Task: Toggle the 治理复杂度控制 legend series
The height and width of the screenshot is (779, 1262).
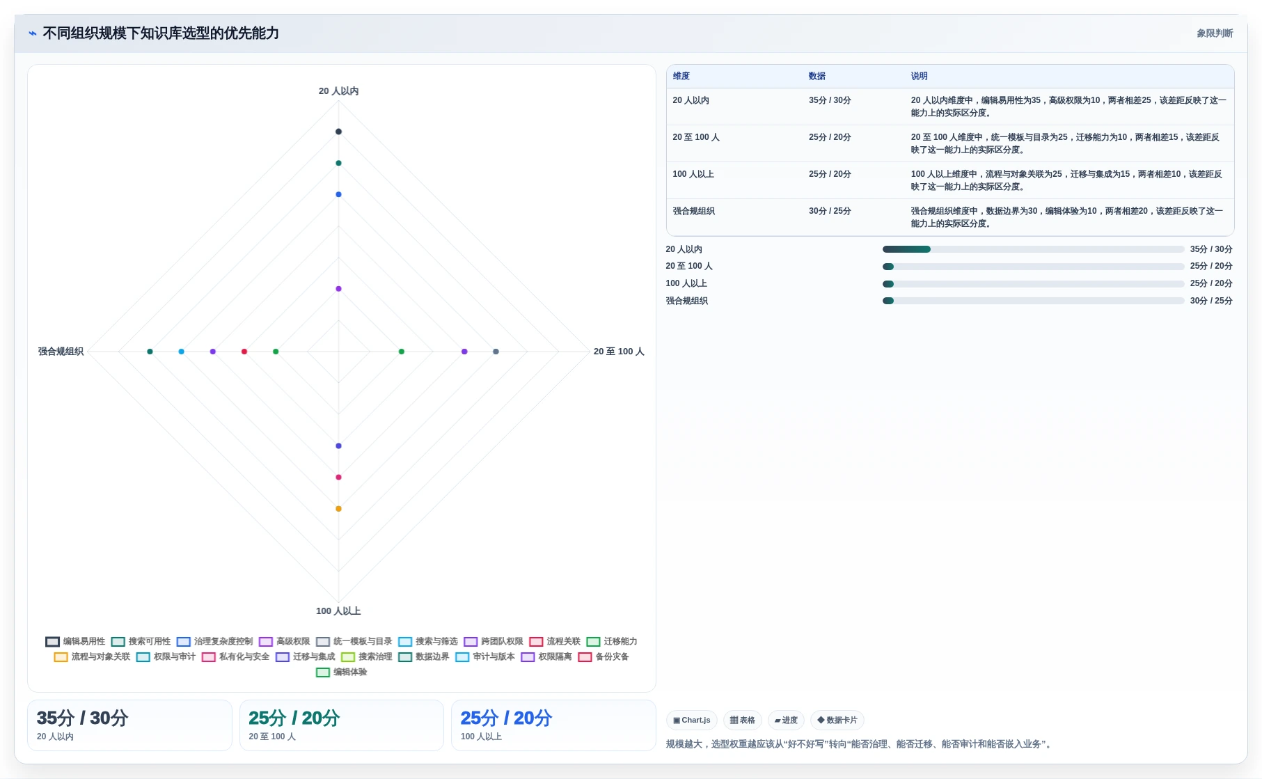Action: [214, 641]
